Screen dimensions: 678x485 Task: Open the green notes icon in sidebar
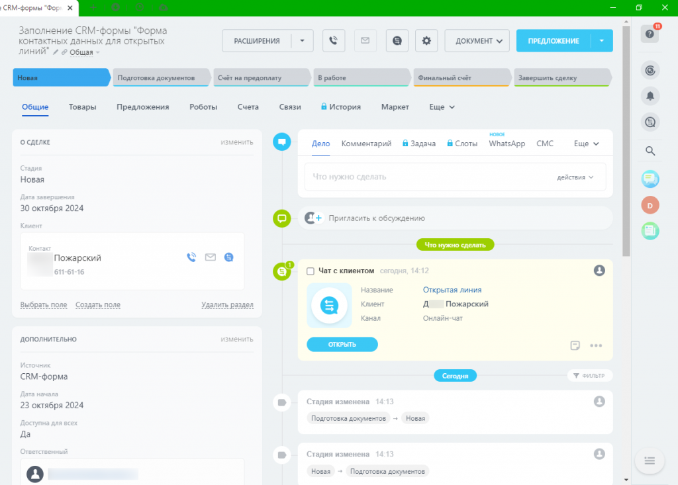click(x=650, y=231)
